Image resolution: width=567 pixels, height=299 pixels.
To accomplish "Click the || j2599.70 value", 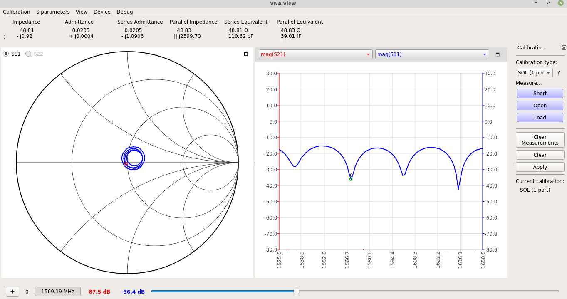I will (x=187, y=36).
